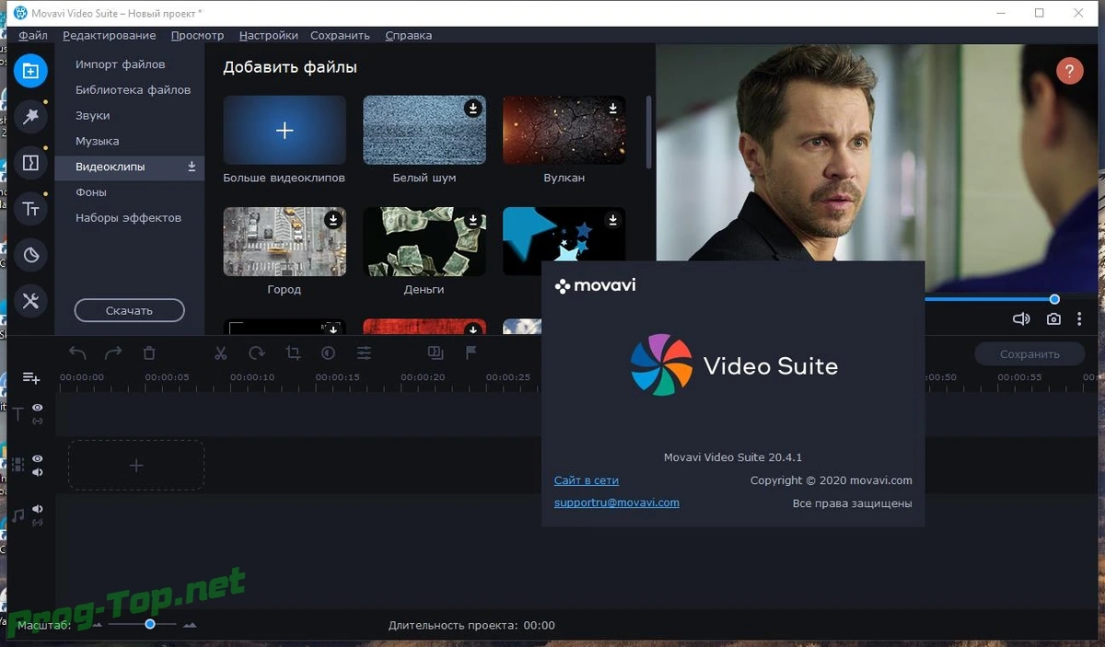Click the timeline zoom slider handle
This screenshot has width=1105, height=647.
pyautogui.click(x=149, y=624)
